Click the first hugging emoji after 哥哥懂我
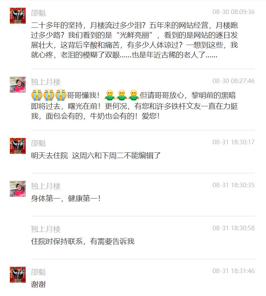 pyautogui.click(x=110, y=95)
